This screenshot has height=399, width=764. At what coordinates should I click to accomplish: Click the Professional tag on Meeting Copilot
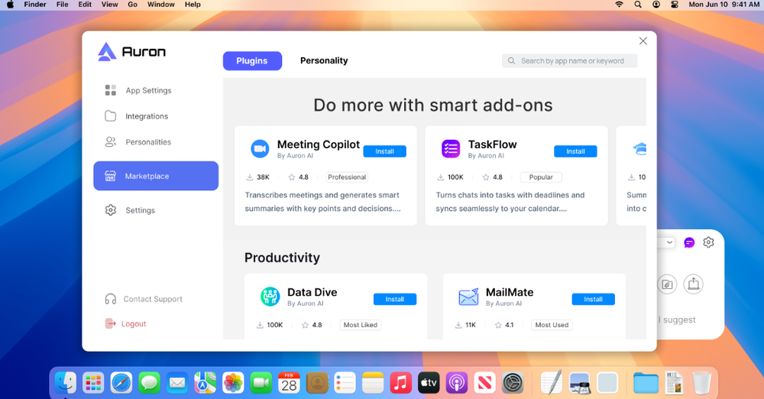point(347,177)
